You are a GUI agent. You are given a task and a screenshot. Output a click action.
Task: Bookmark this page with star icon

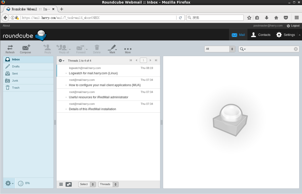coord(249,18)
